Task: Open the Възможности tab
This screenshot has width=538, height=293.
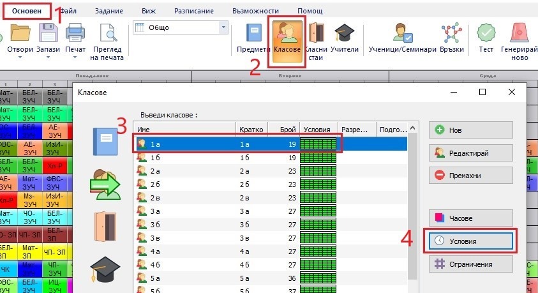Action: 255,11
